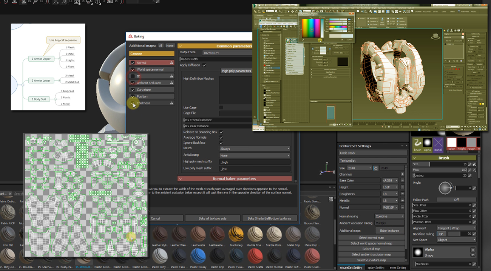Open the Antialiasing dropdown

click(255, 155)
